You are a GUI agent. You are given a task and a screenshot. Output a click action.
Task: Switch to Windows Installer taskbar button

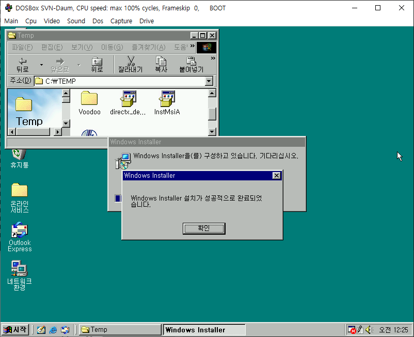(204, 330)
